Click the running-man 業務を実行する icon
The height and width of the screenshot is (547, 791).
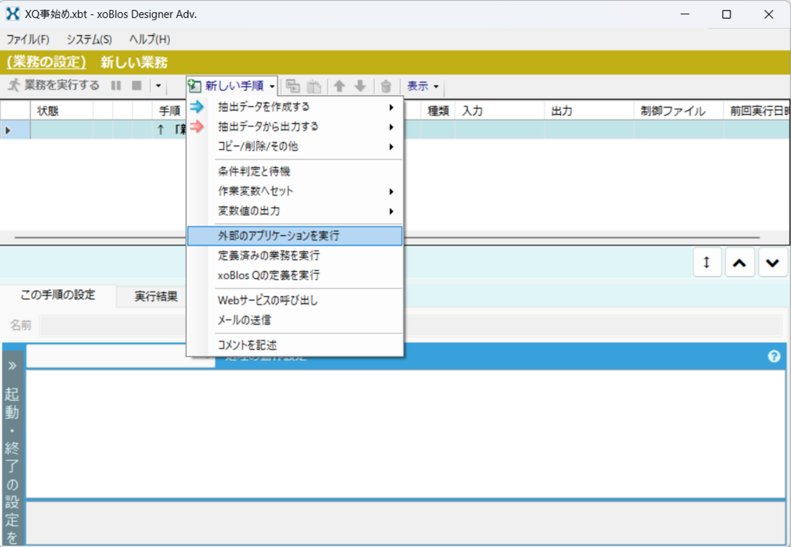click(x=14, y=86)
